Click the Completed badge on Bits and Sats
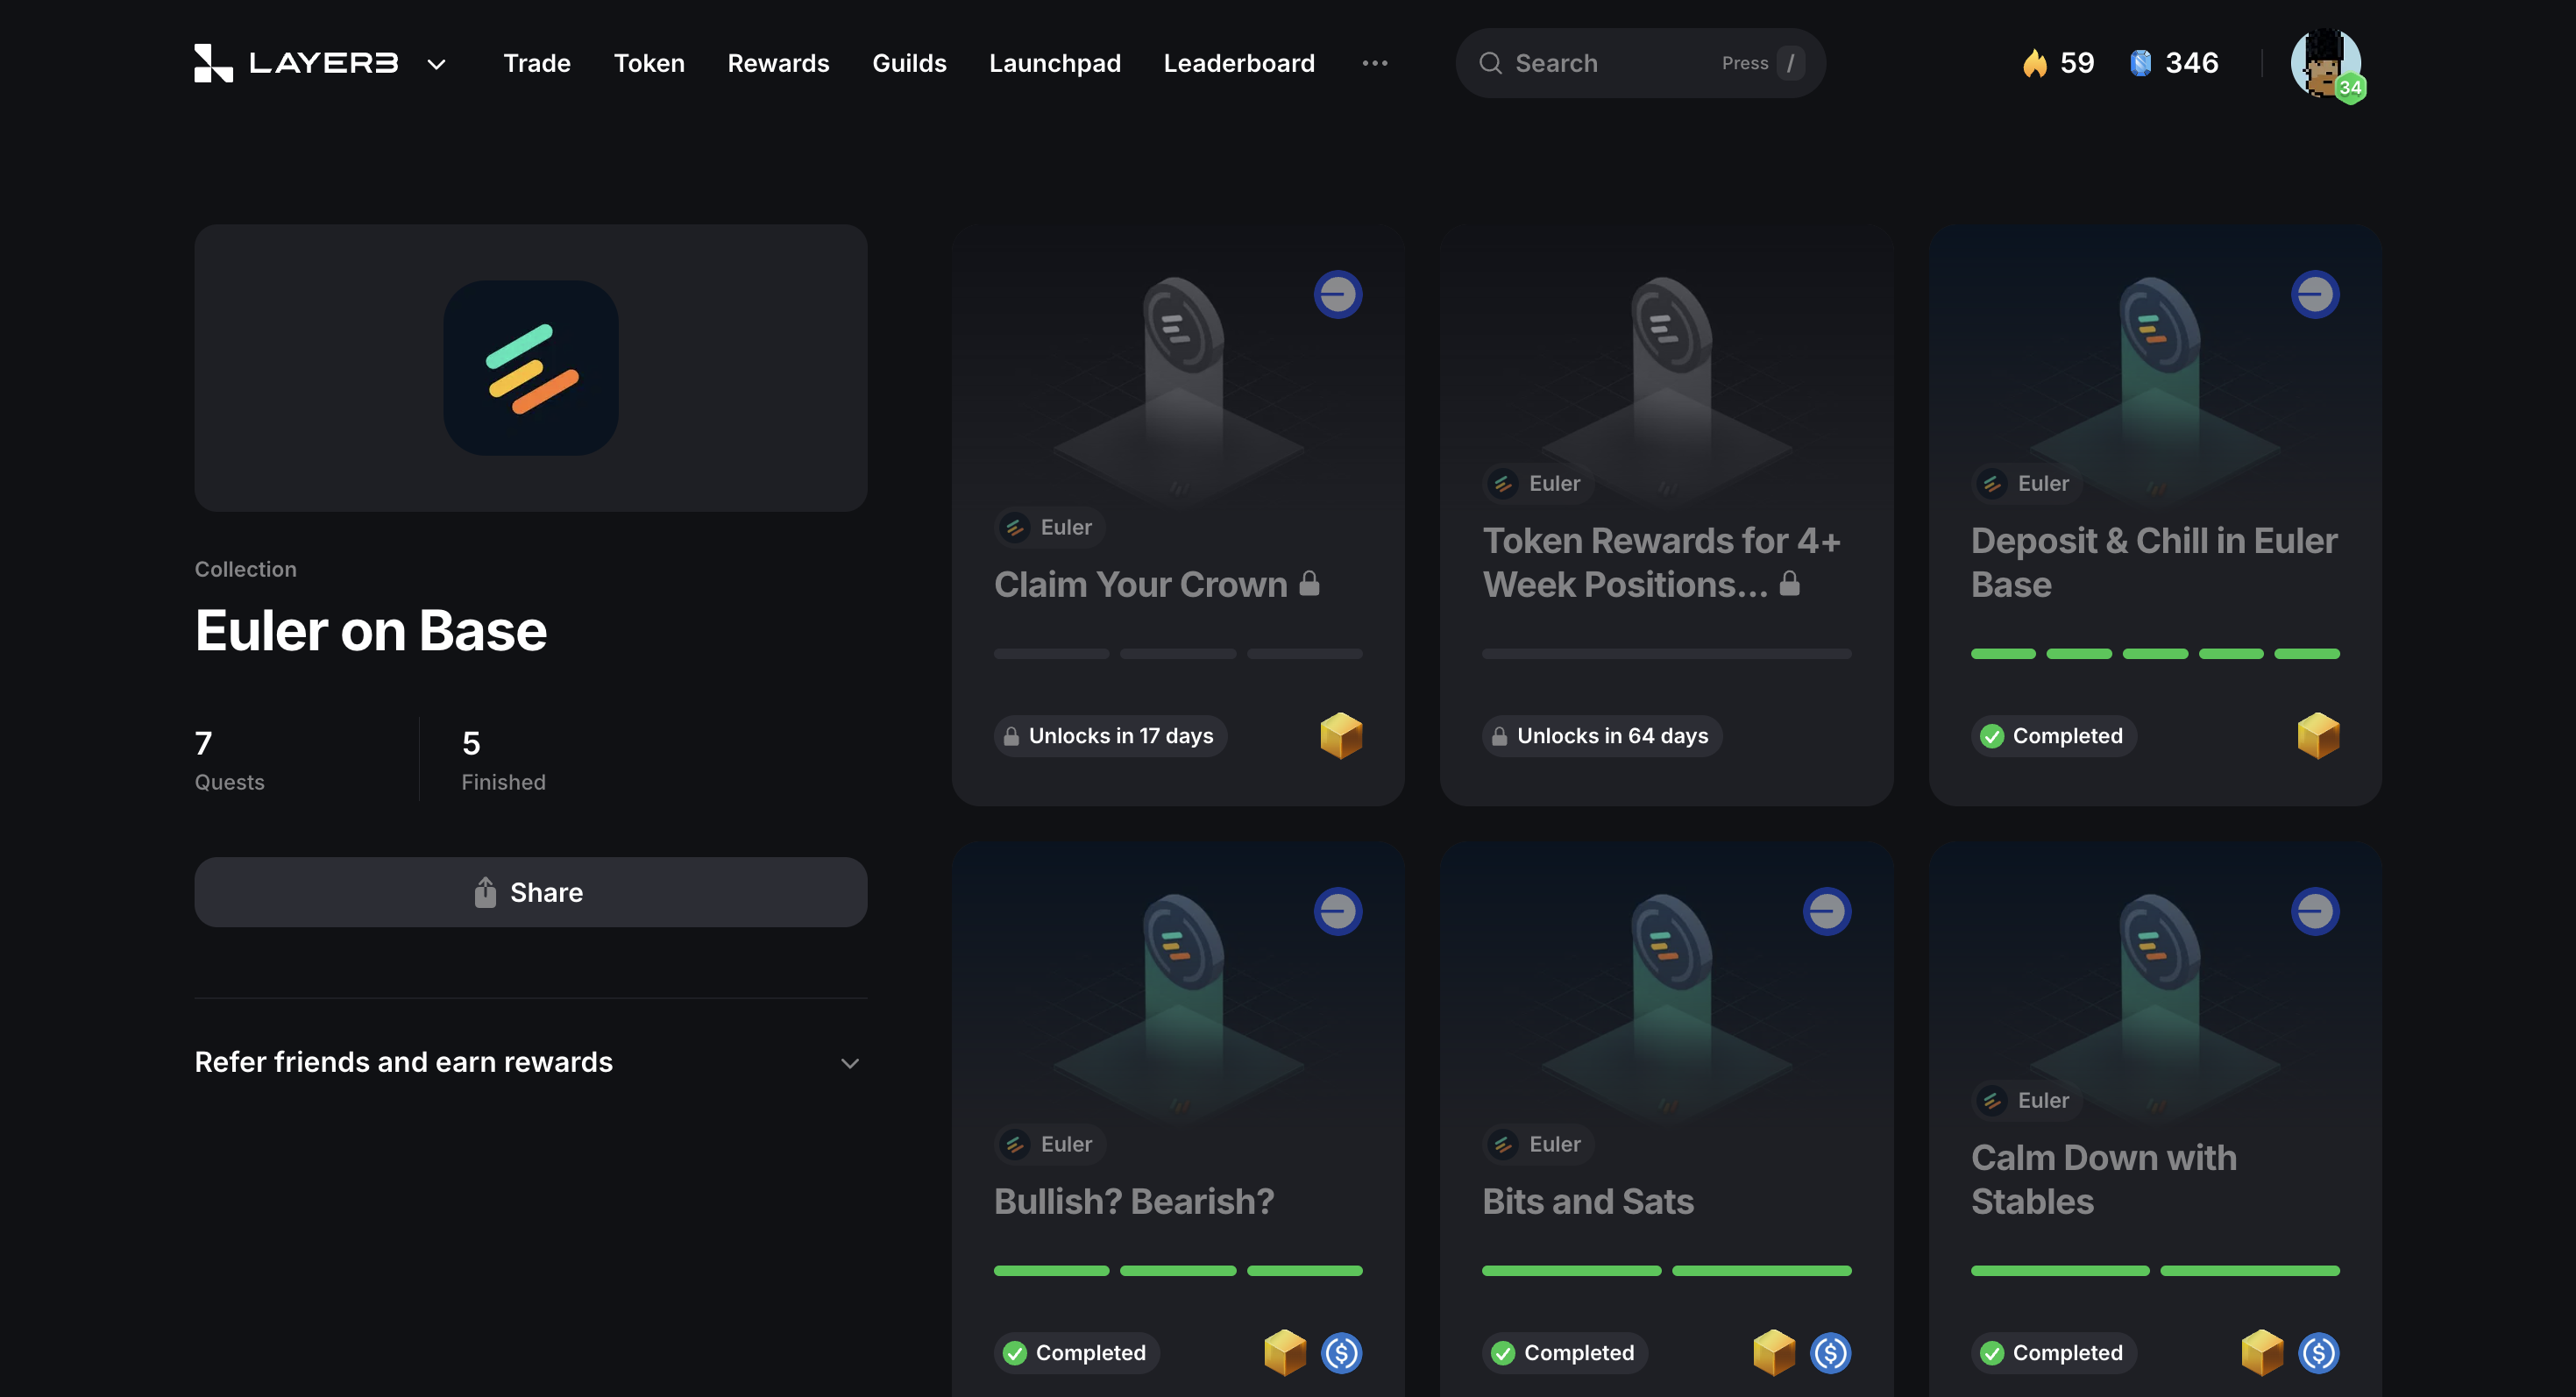The height and width of the screenshot is (1397, 2576). [x=1565, y=1353]
